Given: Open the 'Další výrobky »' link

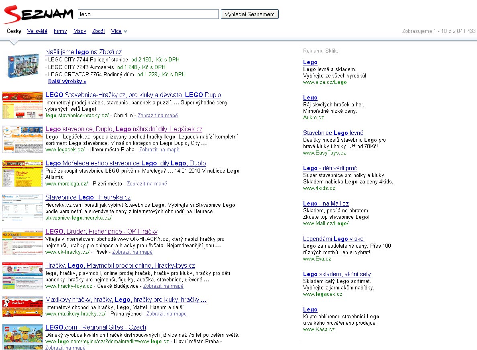Looking at the screenshot, I should (x=67, y=81).
